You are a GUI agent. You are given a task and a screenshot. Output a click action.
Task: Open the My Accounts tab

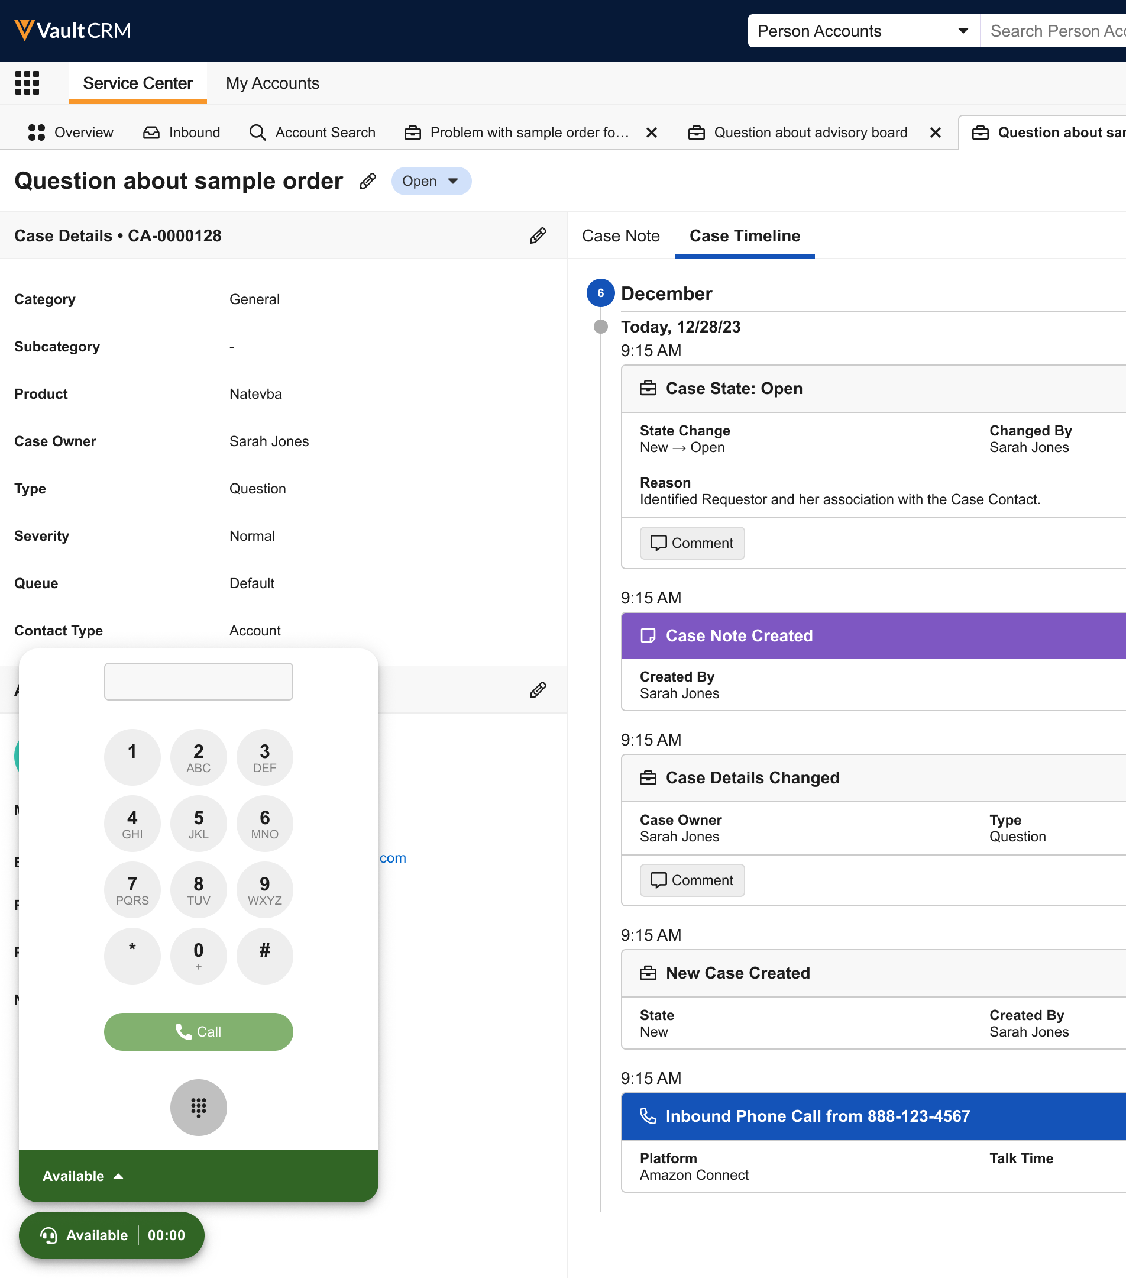(x=273, y=83)
